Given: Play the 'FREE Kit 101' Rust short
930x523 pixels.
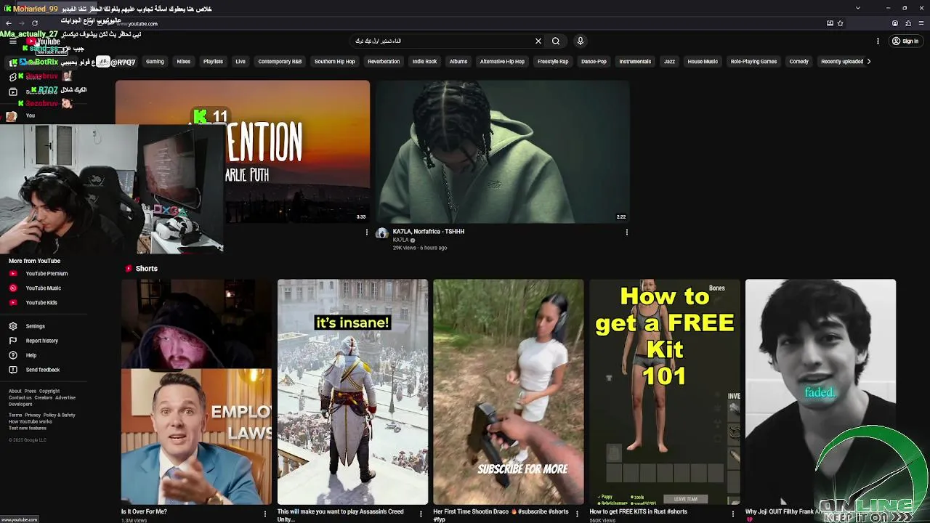Looking at the screenshot, I should (665, 392).
